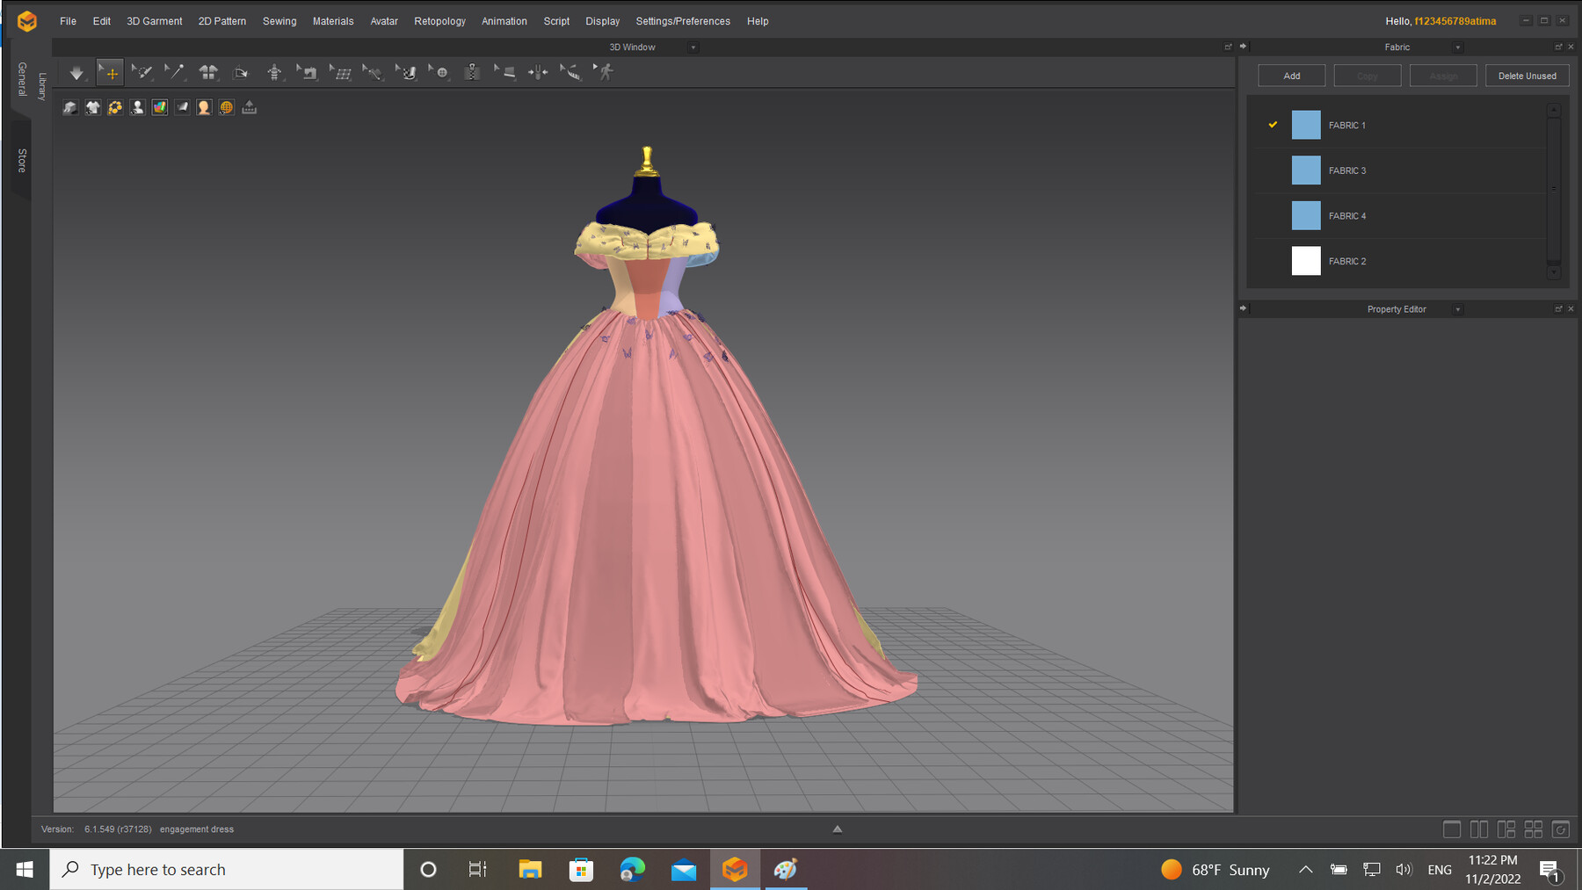Click the Add fabric button

(1291, 75)
